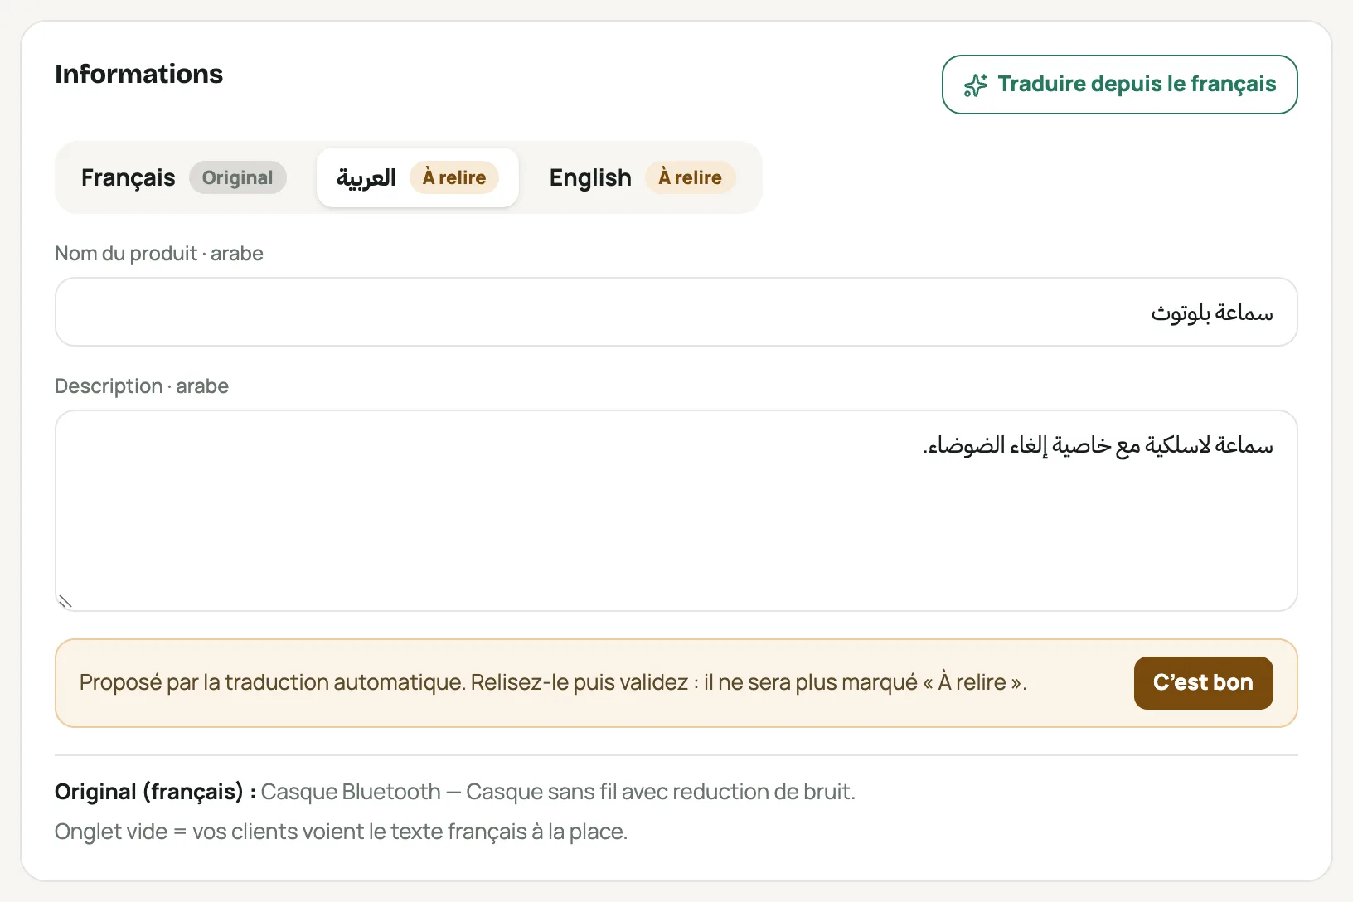The width and height of the screenshot is (1353, 902).
Task: Click the Description · arabe label
Action: [142, 386]
